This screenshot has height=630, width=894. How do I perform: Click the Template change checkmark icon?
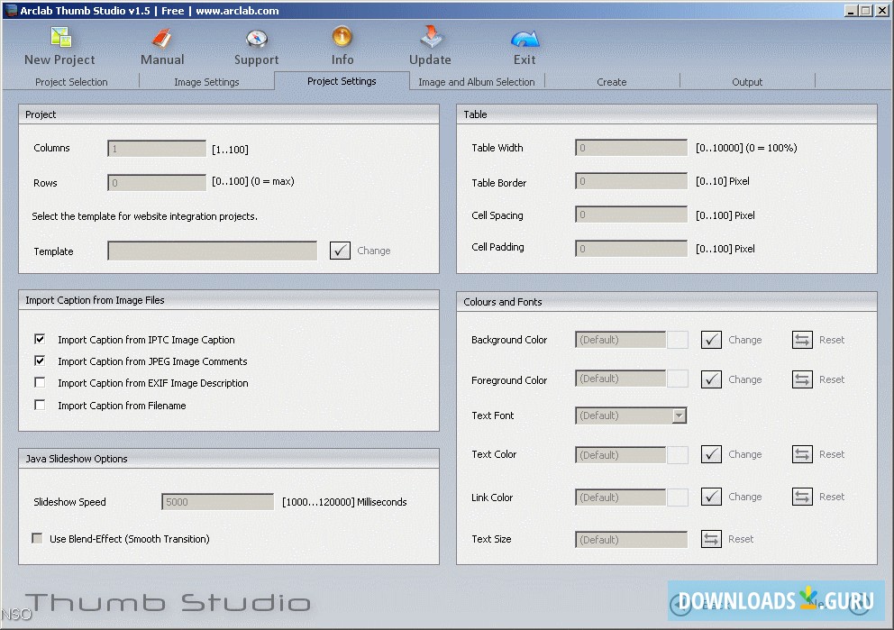[x=340, y=251]
